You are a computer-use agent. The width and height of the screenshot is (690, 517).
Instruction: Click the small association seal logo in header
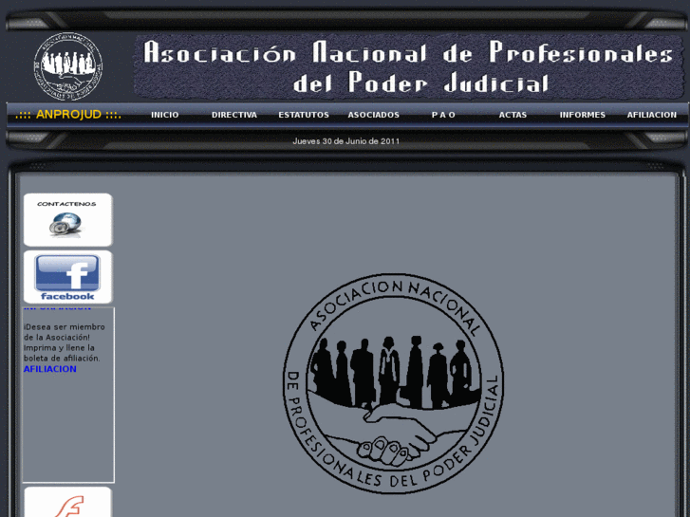coord(68,66)
